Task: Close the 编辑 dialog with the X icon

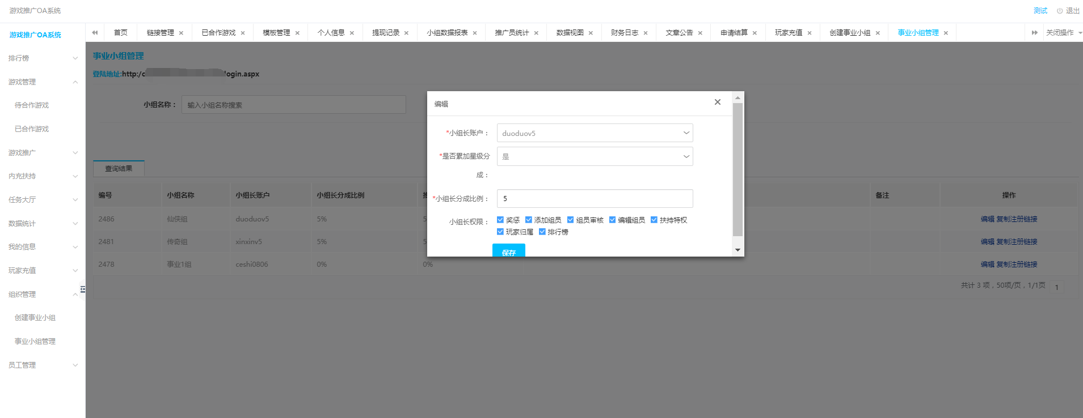Action: 717,102
